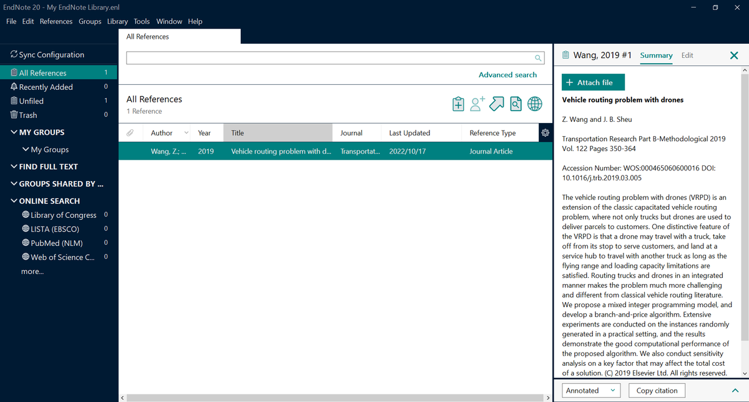Expand the FIND FULL TEXT section
The height and width of the screenshot is (402, 749).
tap(14, 167)
